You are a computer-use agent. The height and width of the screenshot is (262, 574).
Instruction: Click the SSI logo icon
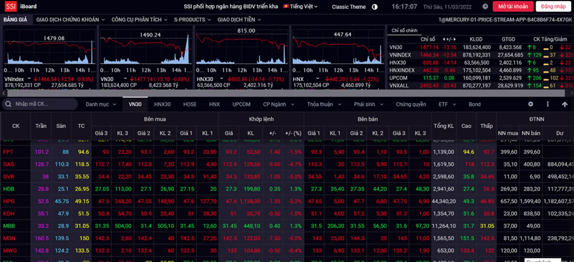[11, 6]
